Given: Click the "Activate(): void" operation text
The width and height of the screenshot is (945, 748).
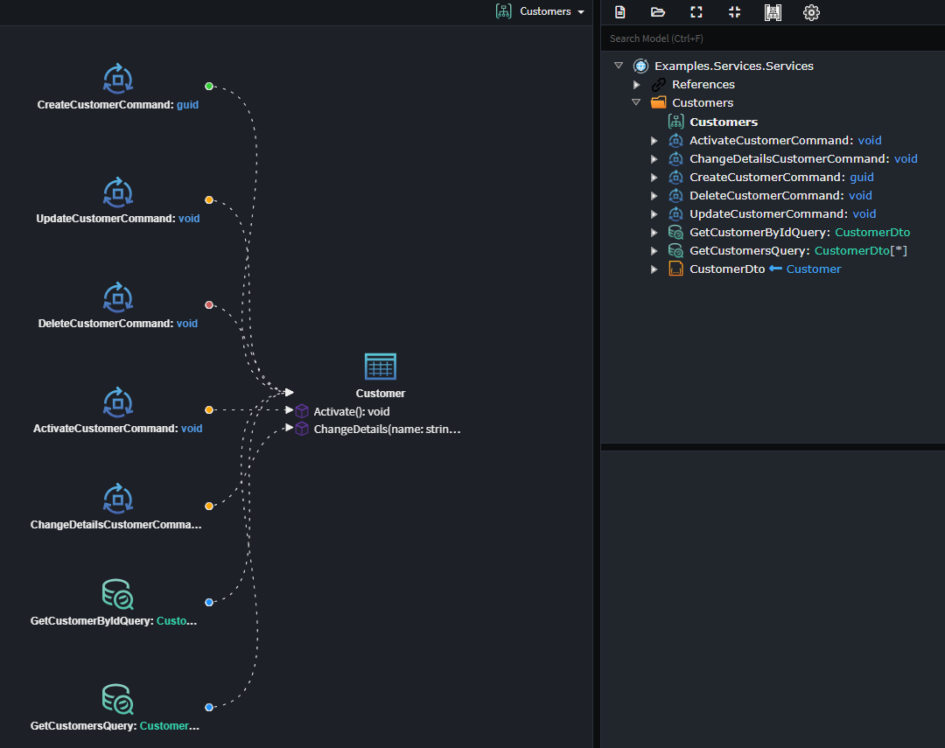Looking at the screenshot, I should point(352,412).
